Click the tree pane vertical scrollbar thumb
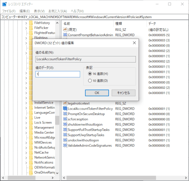The width and height of the screenshot is (189, 181). click(x=57, y=120)
